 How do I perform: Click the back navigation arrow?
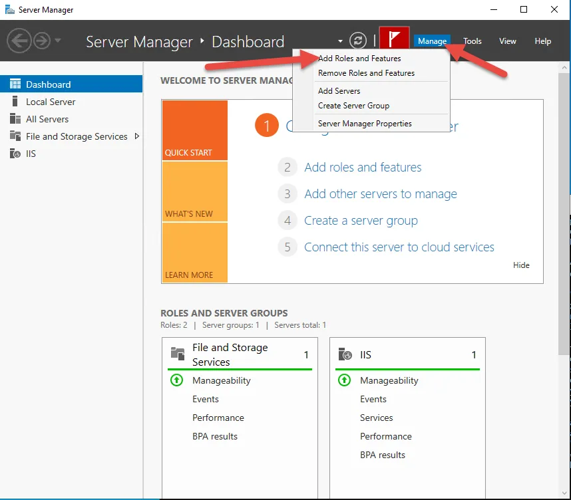tap(19, 41)
